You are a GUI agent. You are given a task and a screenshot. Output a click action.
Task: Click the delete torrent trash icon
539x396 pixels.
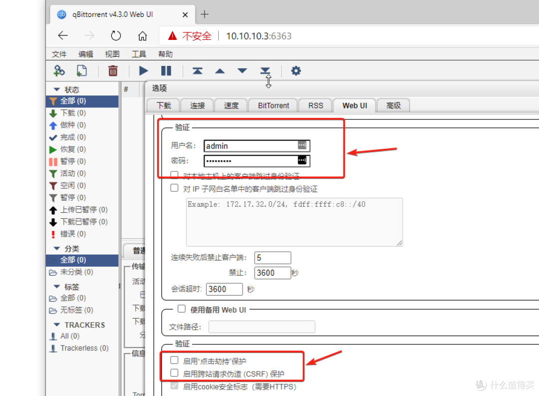(x=113, y=71)
